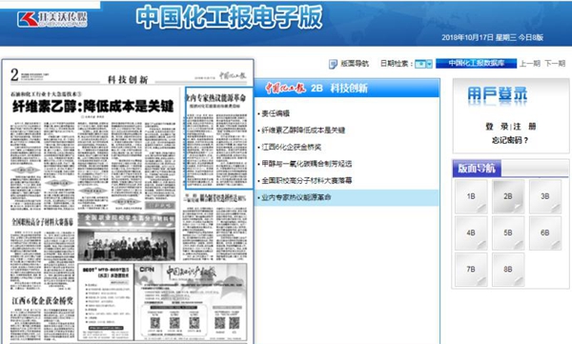Open page 3B thumbnail icon

click(x=545, y=196)
